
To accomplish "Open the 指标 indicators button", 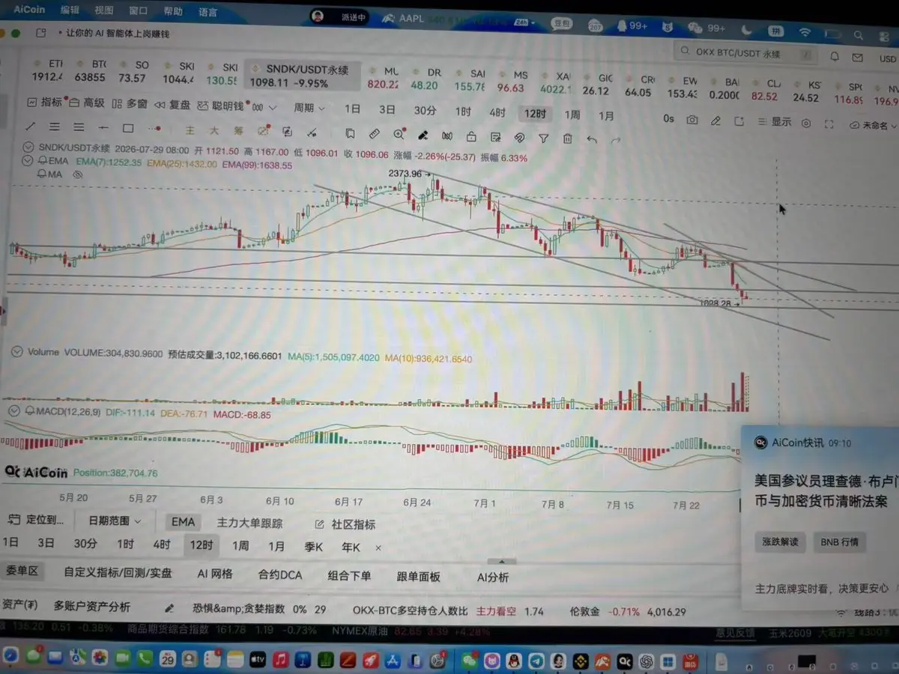I will [44, 103].
